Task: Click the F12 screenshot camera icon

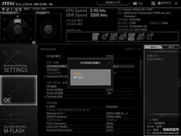Action: 135,3
